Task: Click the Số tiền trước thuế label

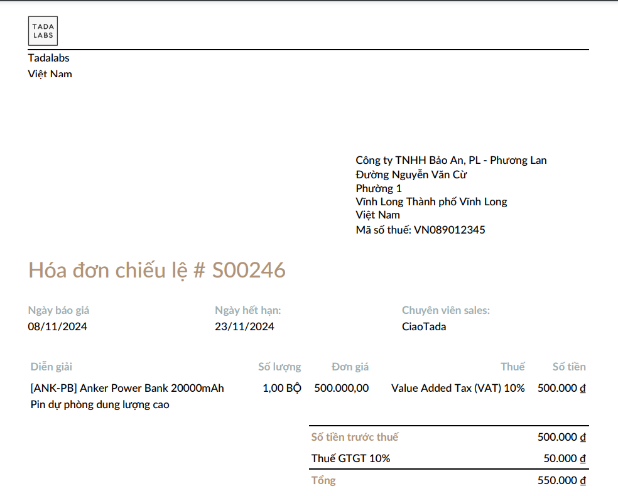Action: [x=355, y=437]
